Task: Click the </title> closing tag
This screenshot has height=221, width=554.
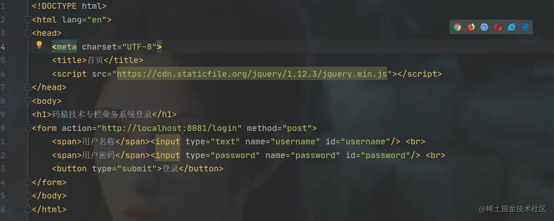Action: [123, 60]
